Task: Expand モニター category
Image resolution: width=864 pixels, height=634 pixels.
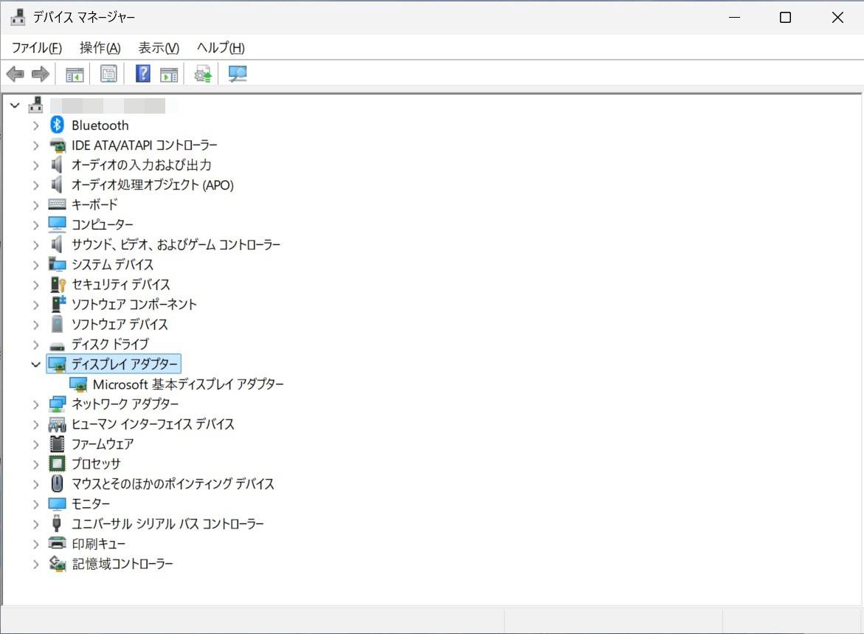Action: point(36,504)
